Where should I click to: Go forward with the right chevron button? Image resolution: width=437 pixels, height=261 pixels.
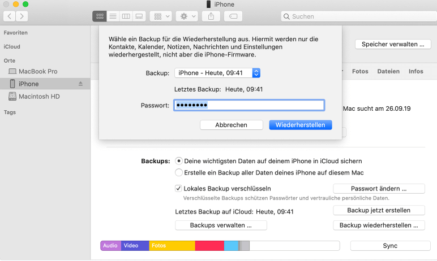[x=22, y=16]
